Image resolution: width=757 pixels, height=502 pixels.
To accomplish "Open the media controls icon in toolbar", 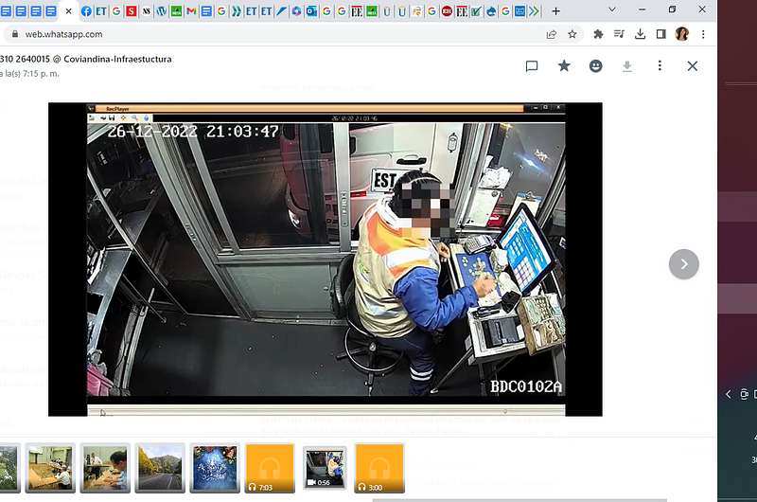I will (x=619, y=34).
